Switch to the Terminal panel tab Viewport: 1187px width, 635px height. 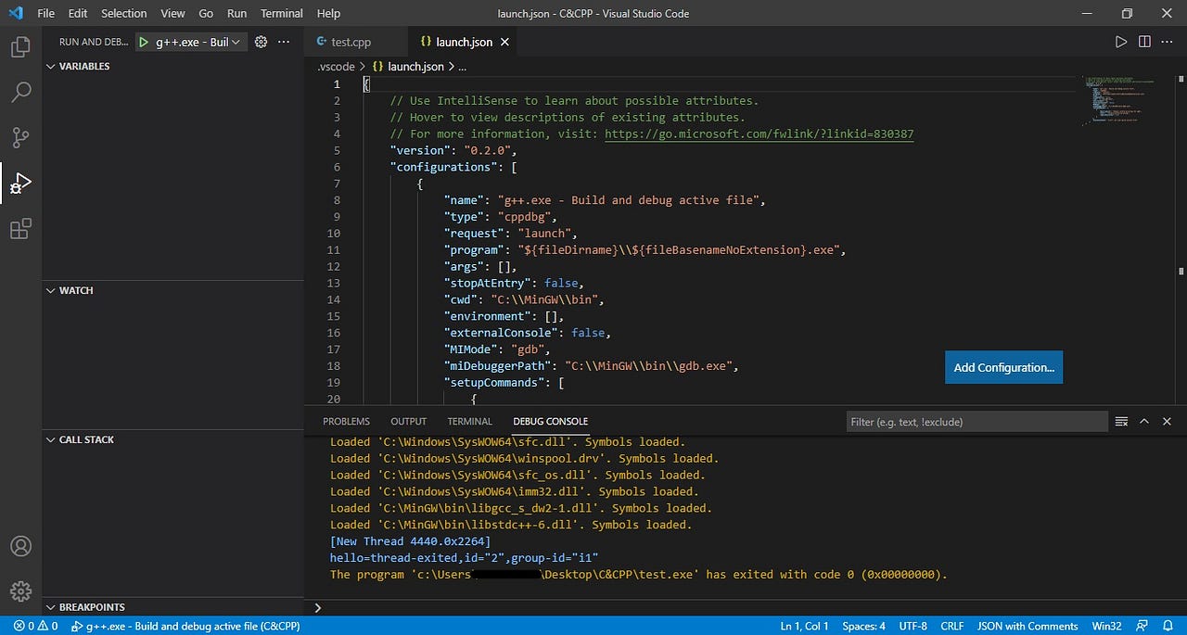(469, 421)
